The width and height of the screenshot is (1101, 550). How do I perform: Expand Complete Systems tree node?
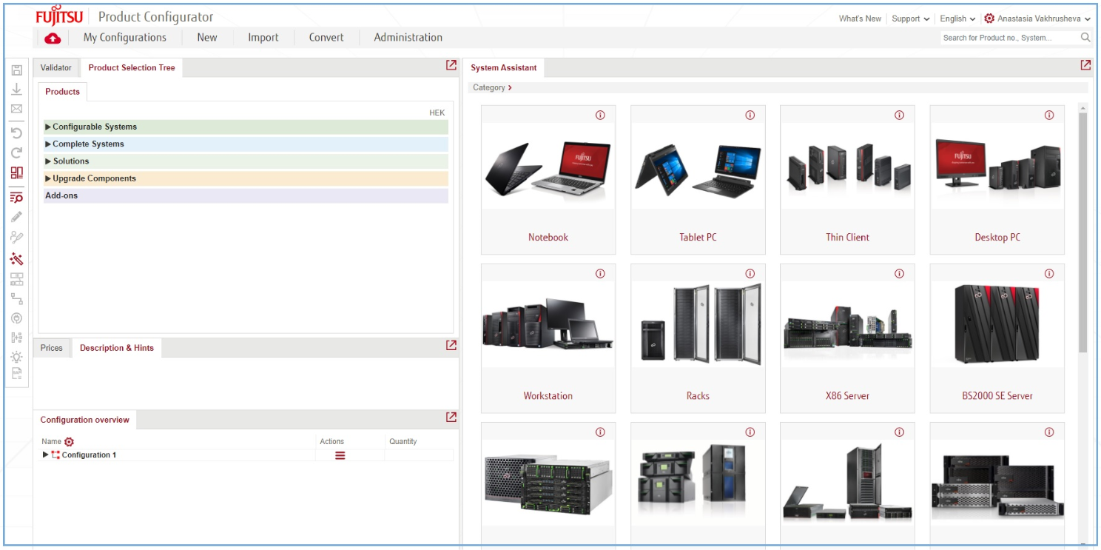tap(48, 144)
